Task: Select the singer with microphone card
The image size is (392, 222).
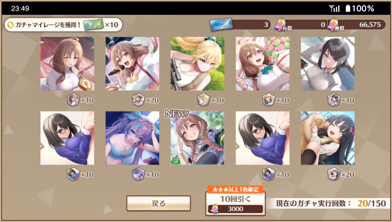Action: 132,64
